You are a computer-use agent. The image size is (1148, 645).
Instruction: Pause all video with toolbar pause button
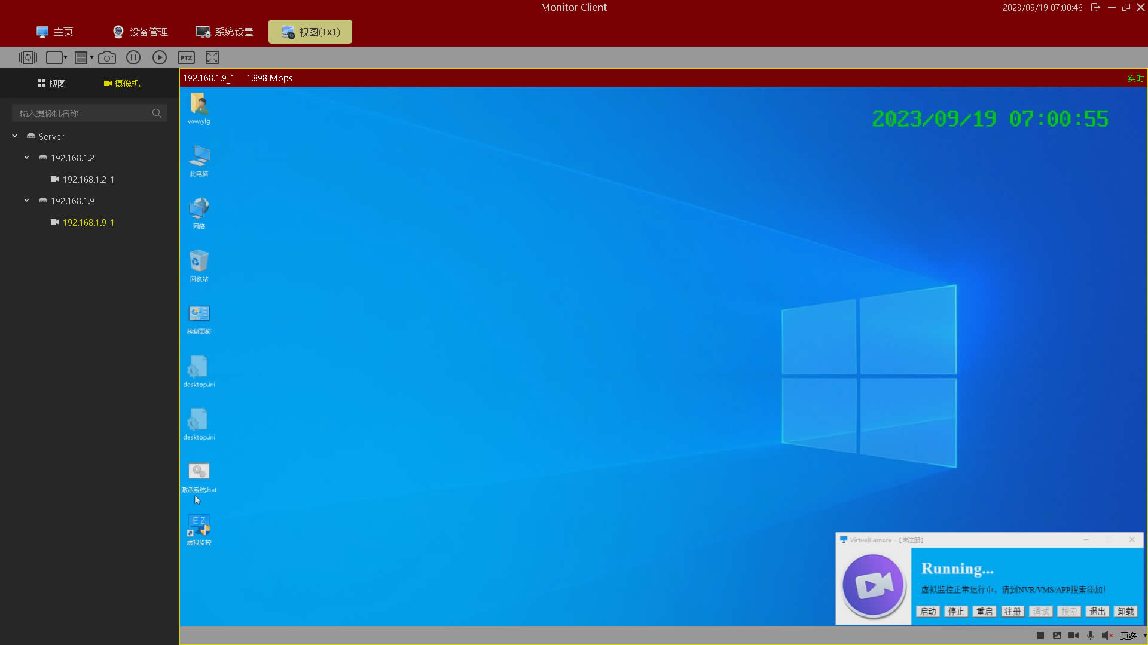[133, 57]
